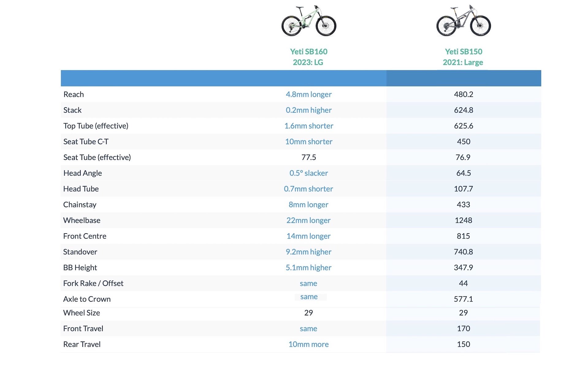Click the SB150 wheel size 29
The image size is (588, 392).
coord(464,313)
